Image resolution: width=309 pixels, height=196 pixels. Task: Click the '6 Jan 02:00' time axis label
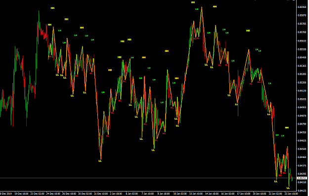point(132,194)
